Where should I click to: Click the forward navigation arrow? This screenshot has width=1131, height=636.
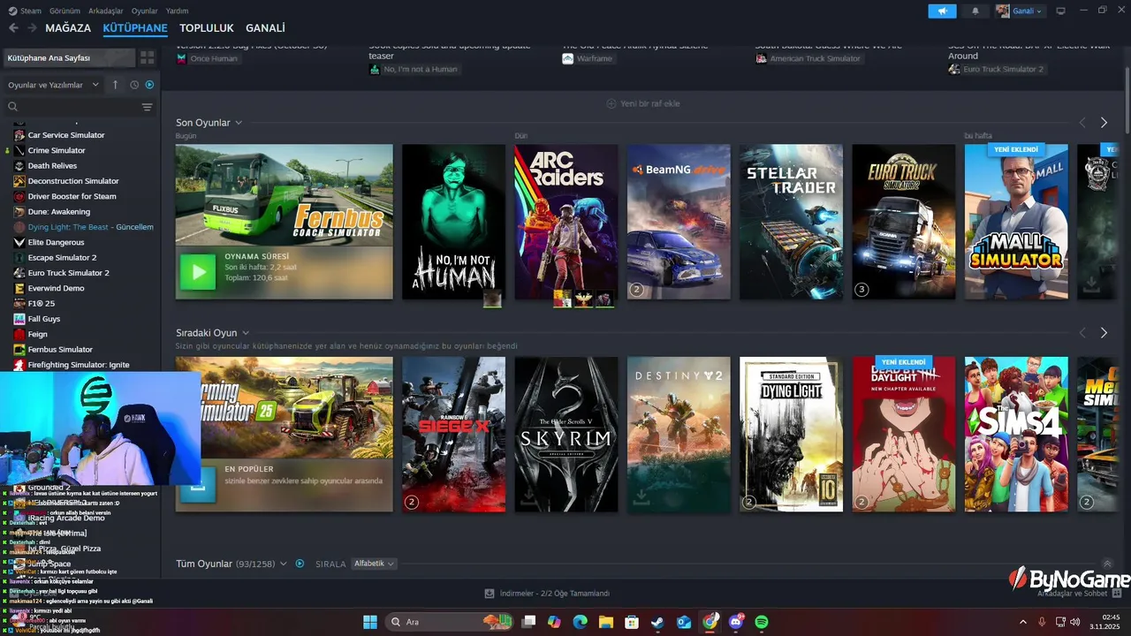[x=32, y=28]
